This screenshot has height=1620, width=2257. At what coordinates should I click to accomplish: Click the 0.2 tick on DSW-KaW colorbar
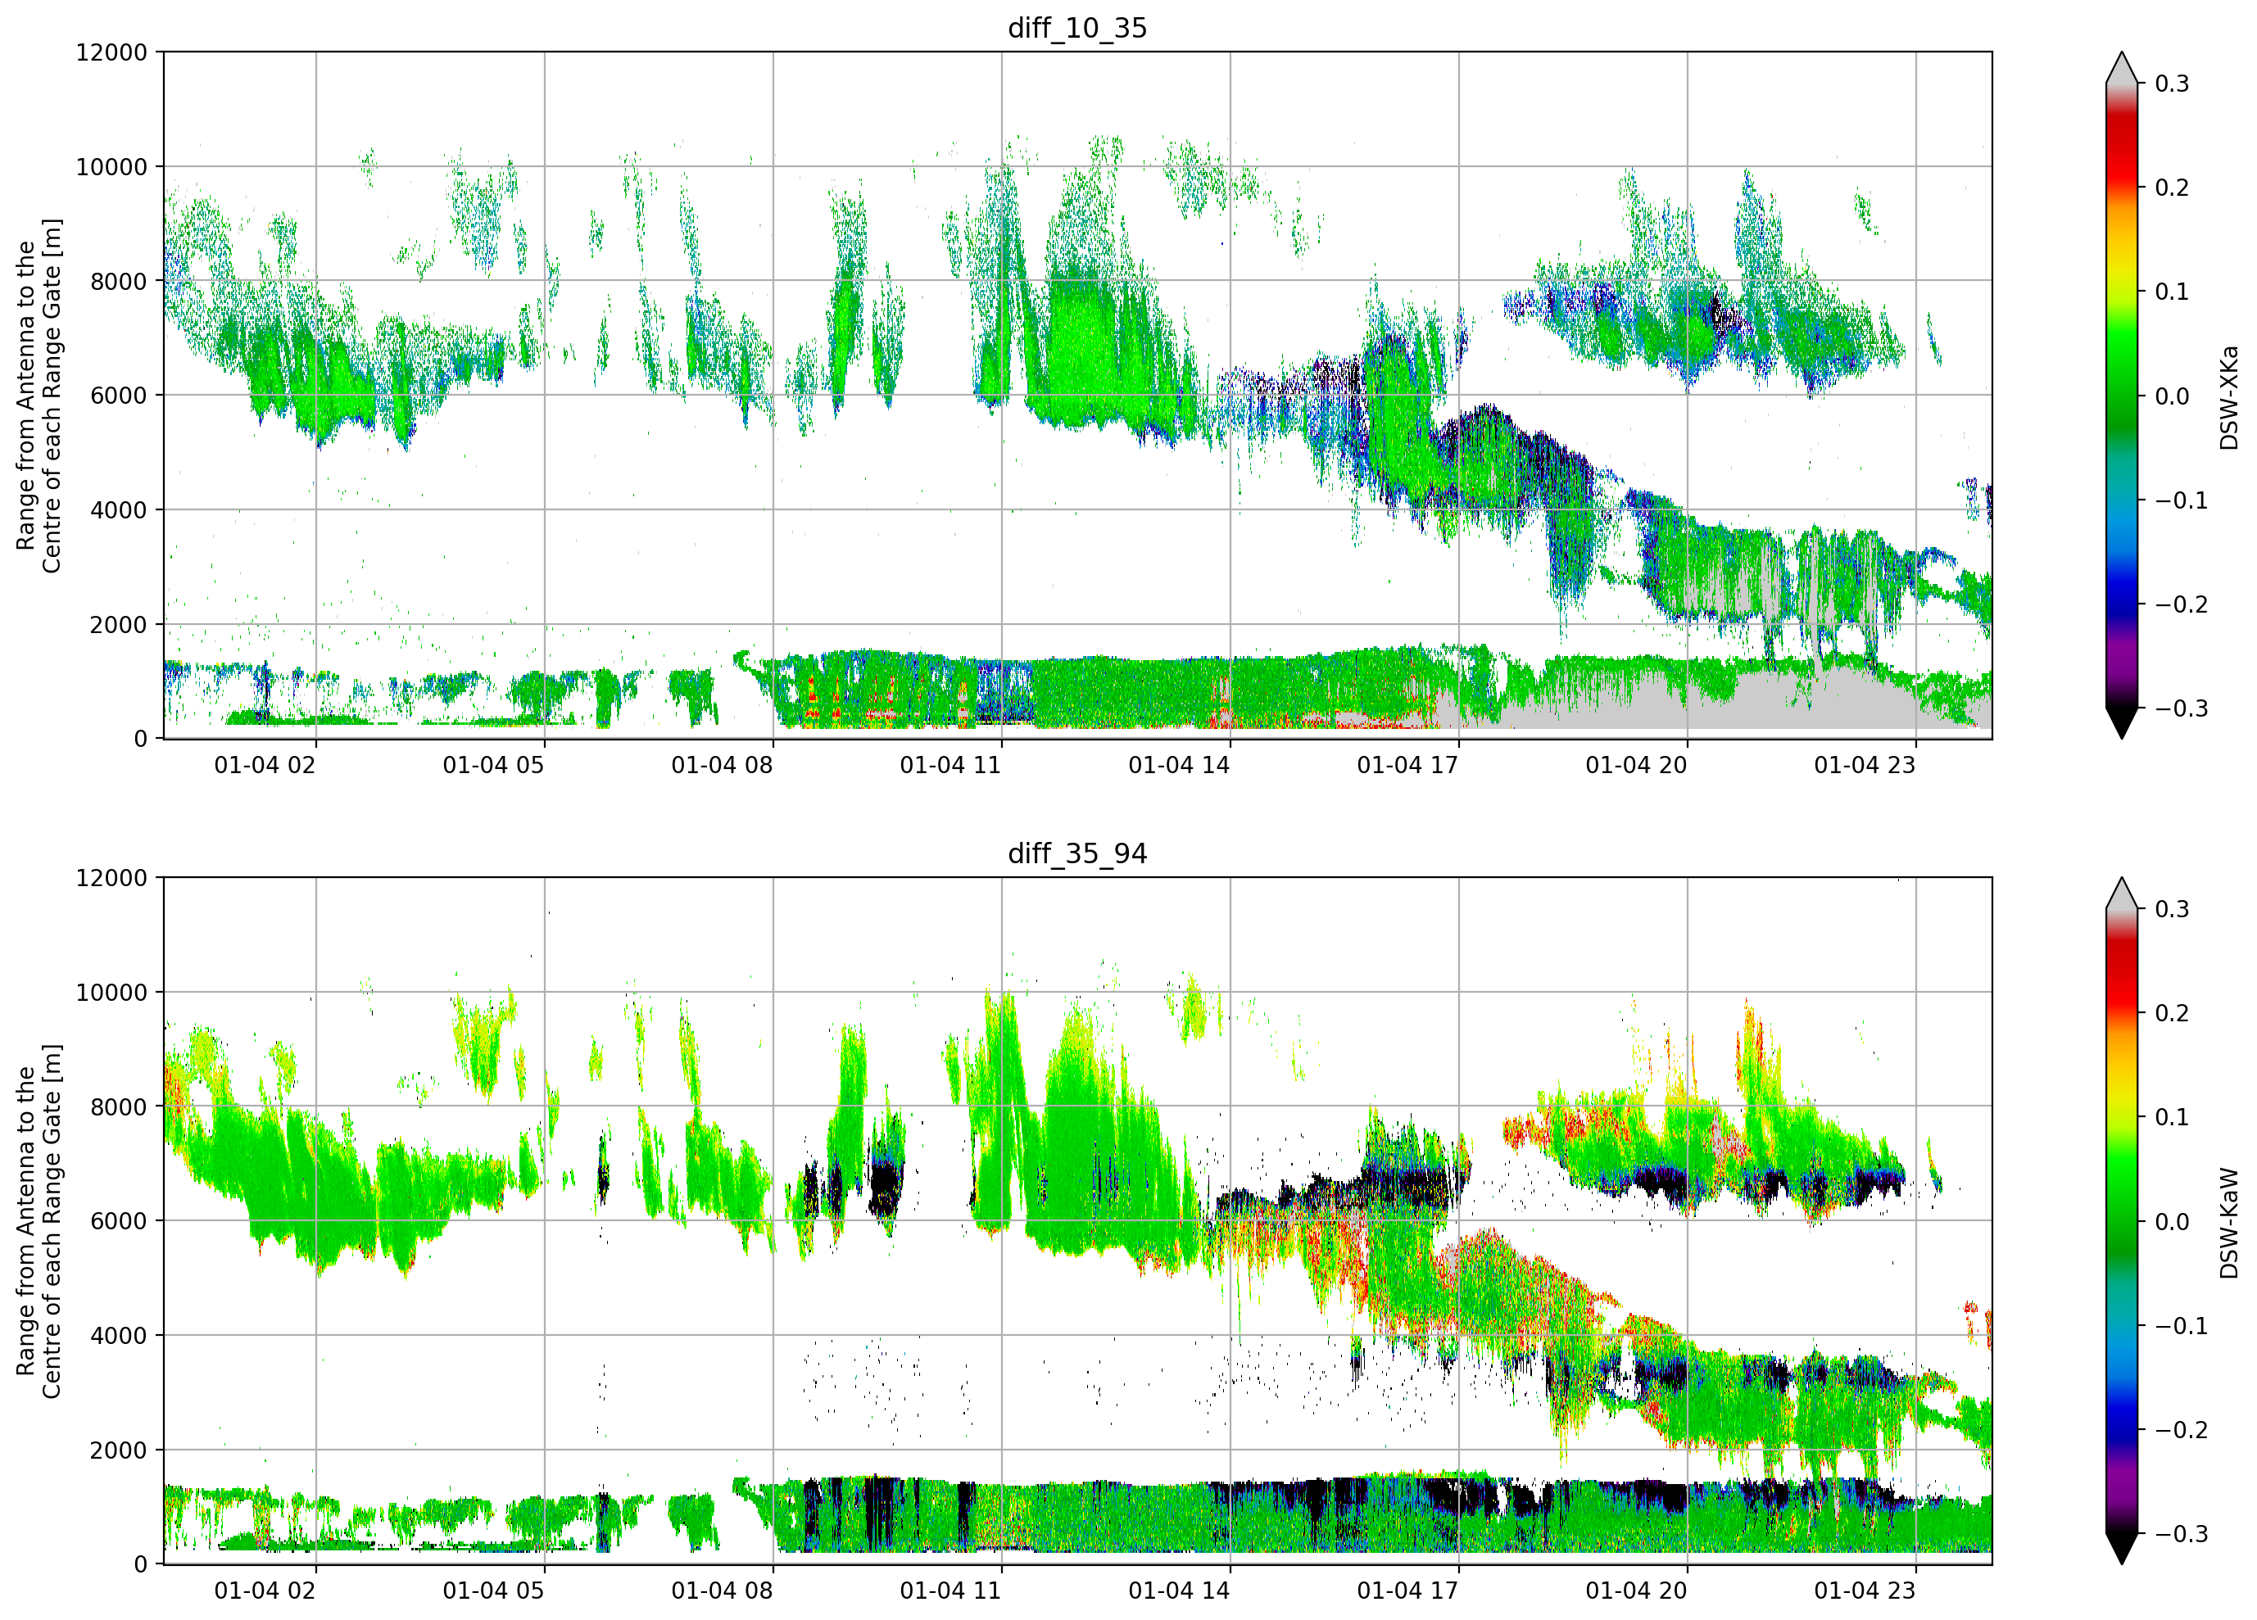[2173, 1014]
